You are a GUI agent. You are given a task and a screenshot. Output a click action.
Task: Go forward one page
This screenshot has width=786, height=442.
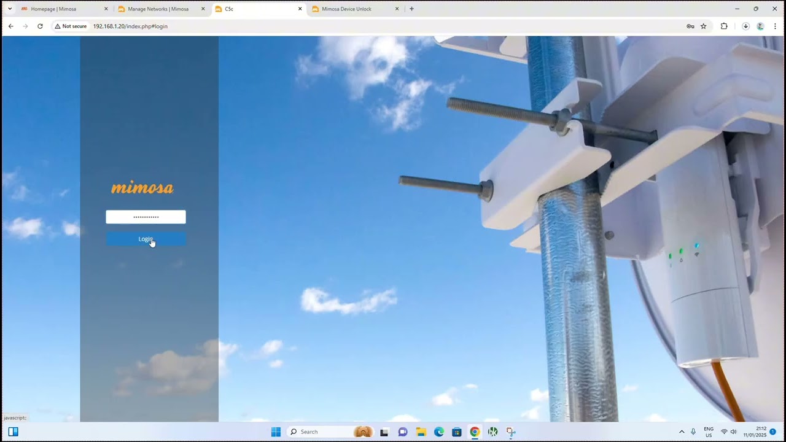click(25, 26)
